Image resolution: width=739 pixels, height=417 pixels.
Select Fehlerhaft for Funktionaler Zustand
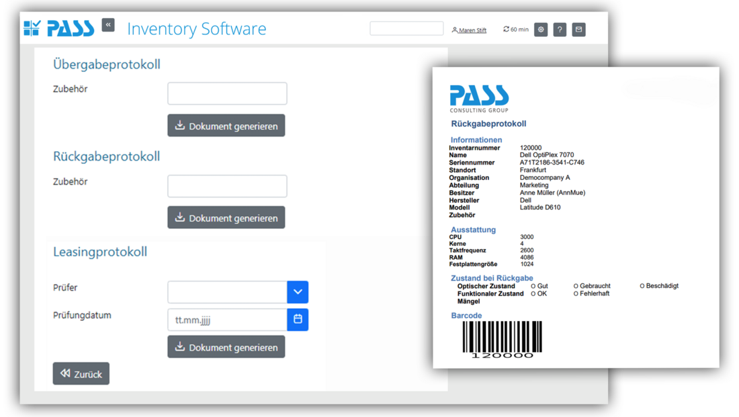pyautogui.click(x=575, y=293)
